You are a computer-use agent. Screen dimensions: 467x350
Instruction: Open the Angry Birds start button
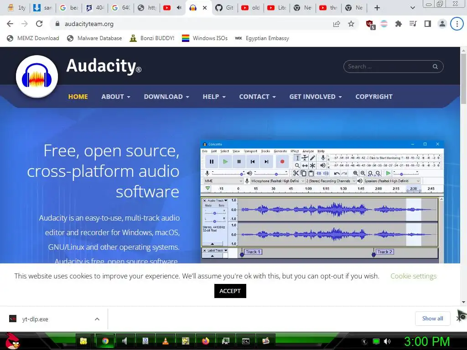(x=12, y=341)
